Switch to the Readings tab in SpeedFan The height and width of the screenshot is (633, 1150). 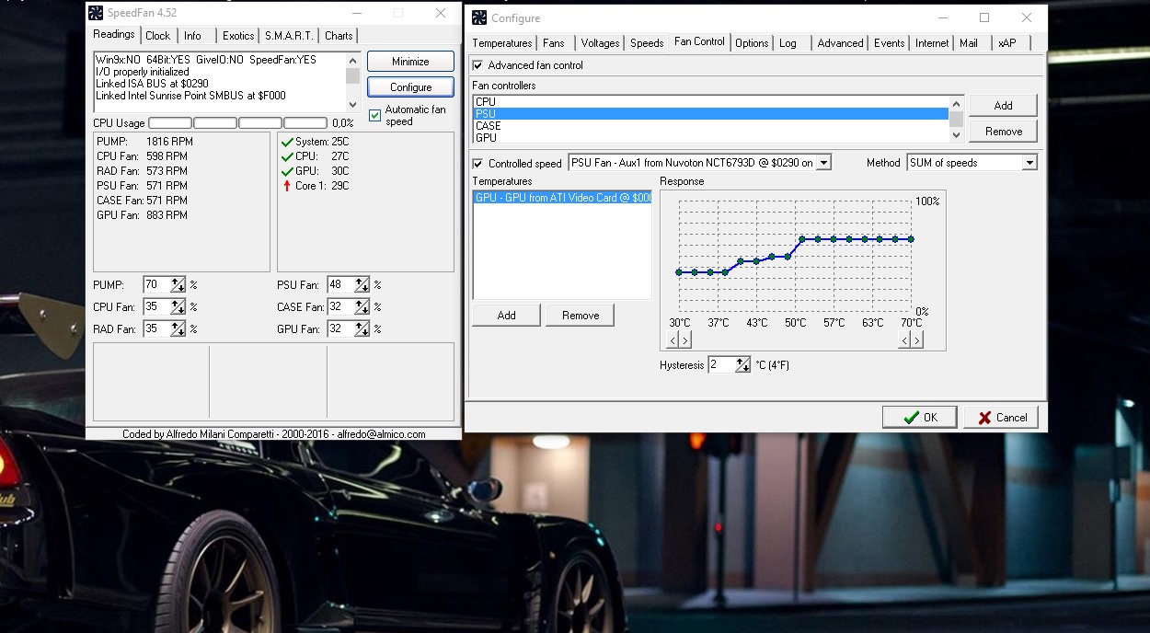tap(114, 34)
